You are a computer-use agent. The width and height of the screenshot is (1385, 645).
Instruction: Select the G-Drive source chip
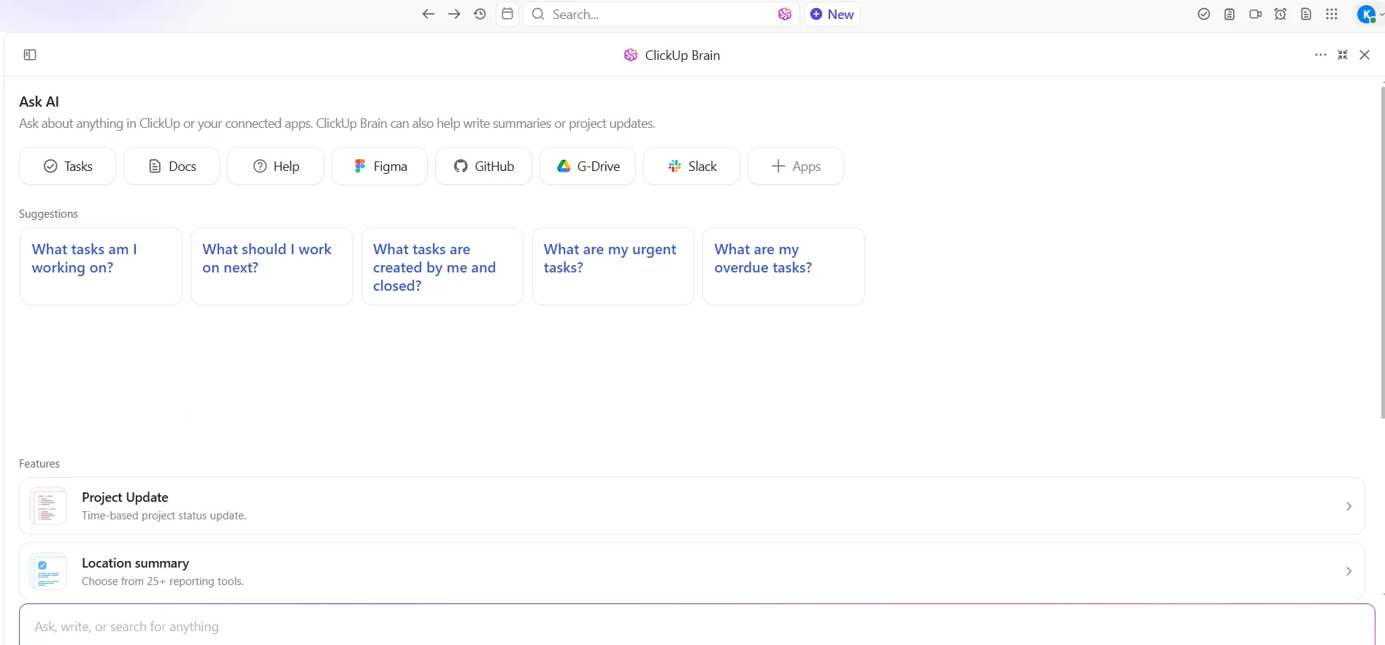click(588, 166)
